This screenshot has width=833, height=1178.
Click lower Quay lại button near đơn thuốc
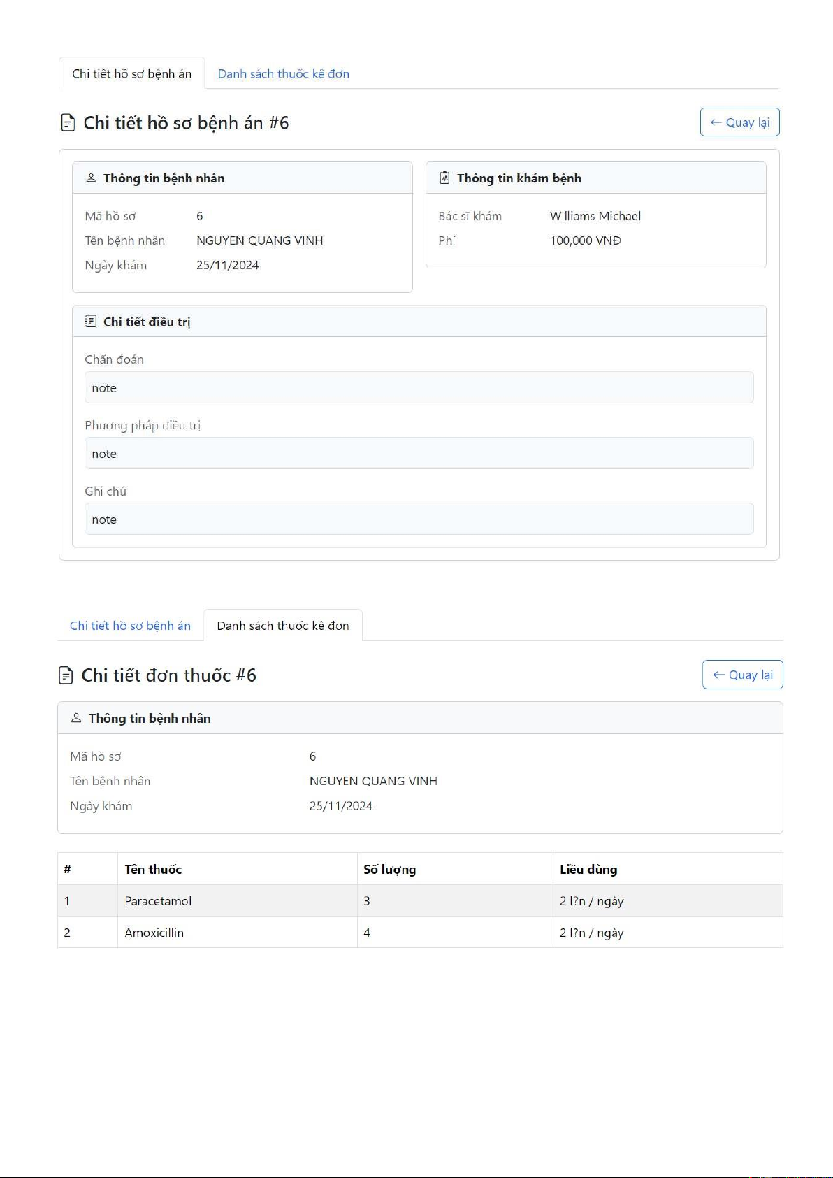pyautogui.click(x=743, y=675)
